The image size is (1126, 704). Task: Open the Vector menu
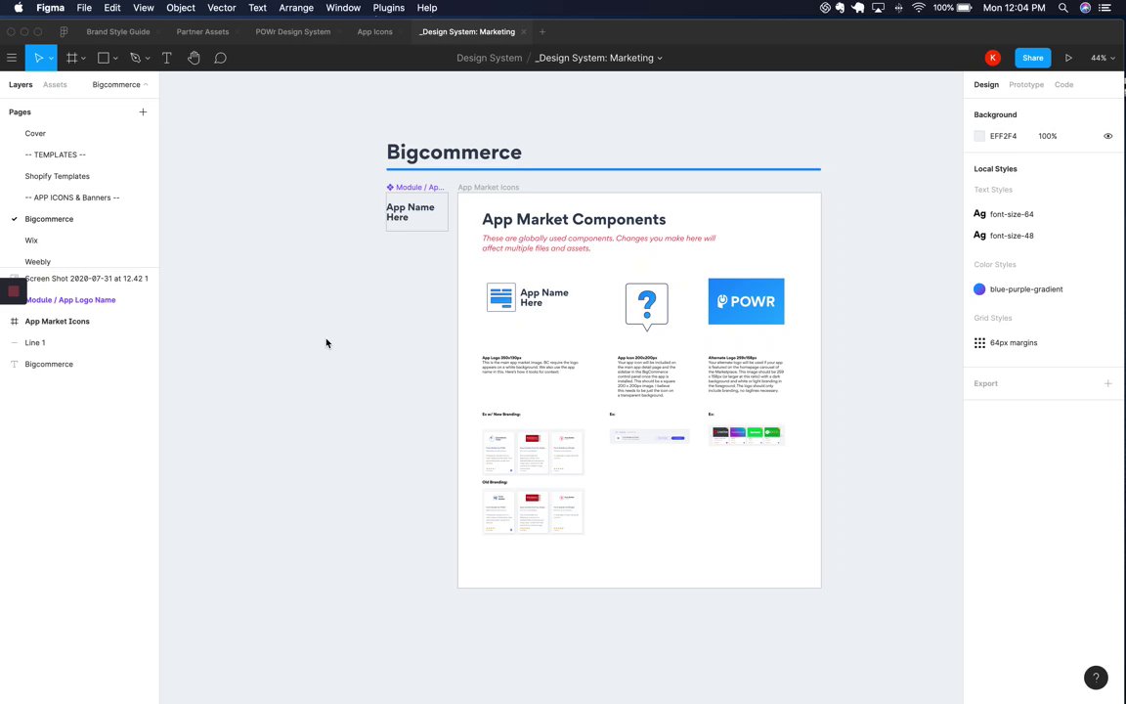click(222, 8)
